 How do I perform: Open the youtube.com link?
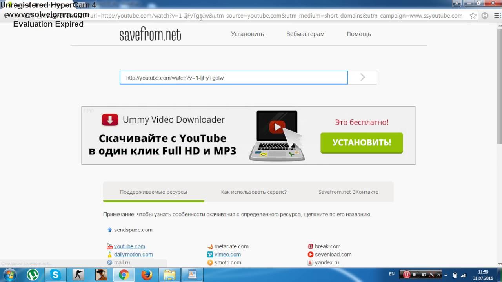(129, 246)
